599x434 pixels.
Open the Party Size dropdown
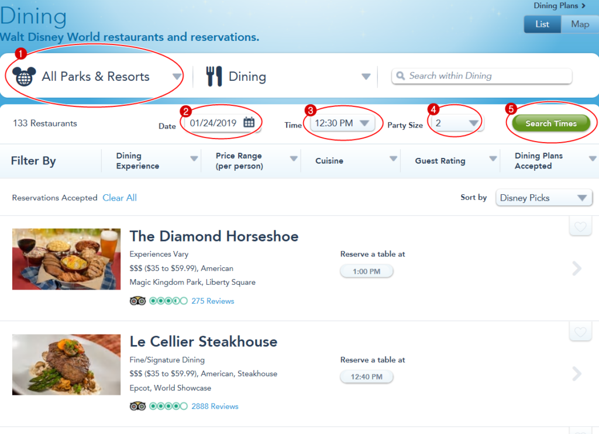pos(457,123)
